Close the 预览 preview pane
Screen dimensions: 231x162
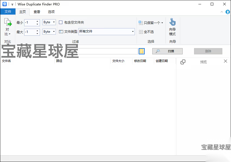(225, 61)
